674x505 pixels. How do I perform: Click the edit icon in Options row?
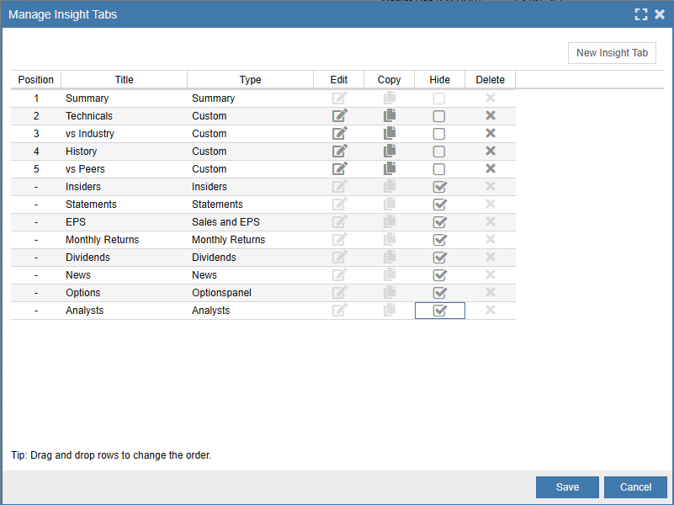[340, 292]
